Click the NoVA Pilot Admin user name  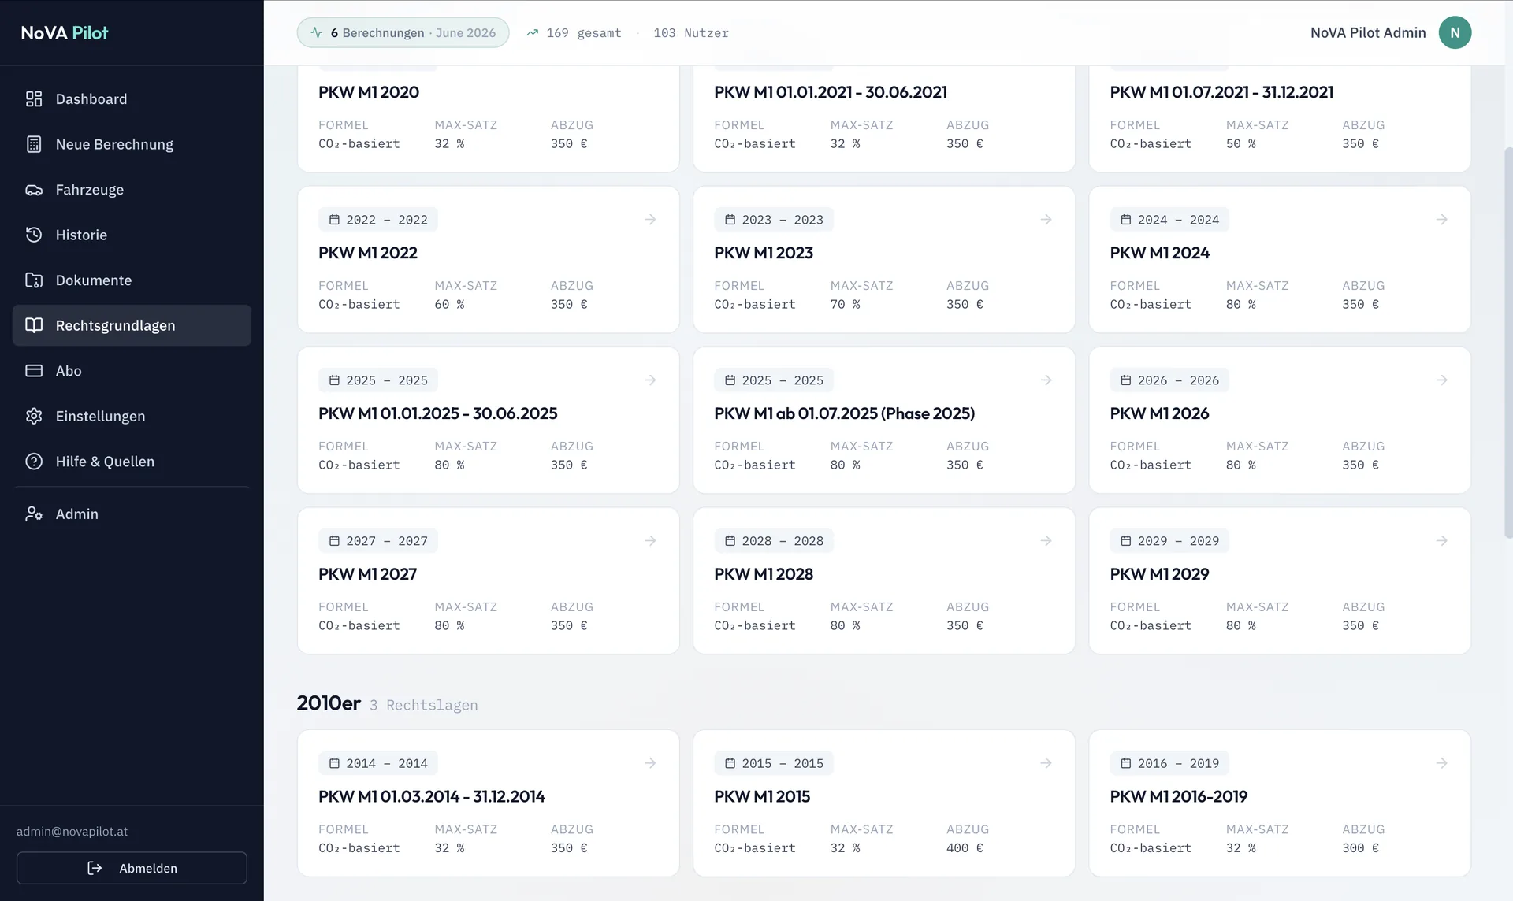point(1368,32)
